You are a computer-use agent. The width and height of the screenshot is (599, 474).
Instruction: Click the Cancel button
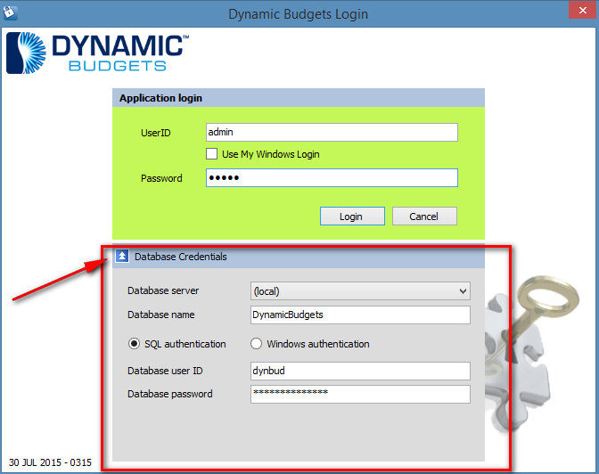(424, 217)
